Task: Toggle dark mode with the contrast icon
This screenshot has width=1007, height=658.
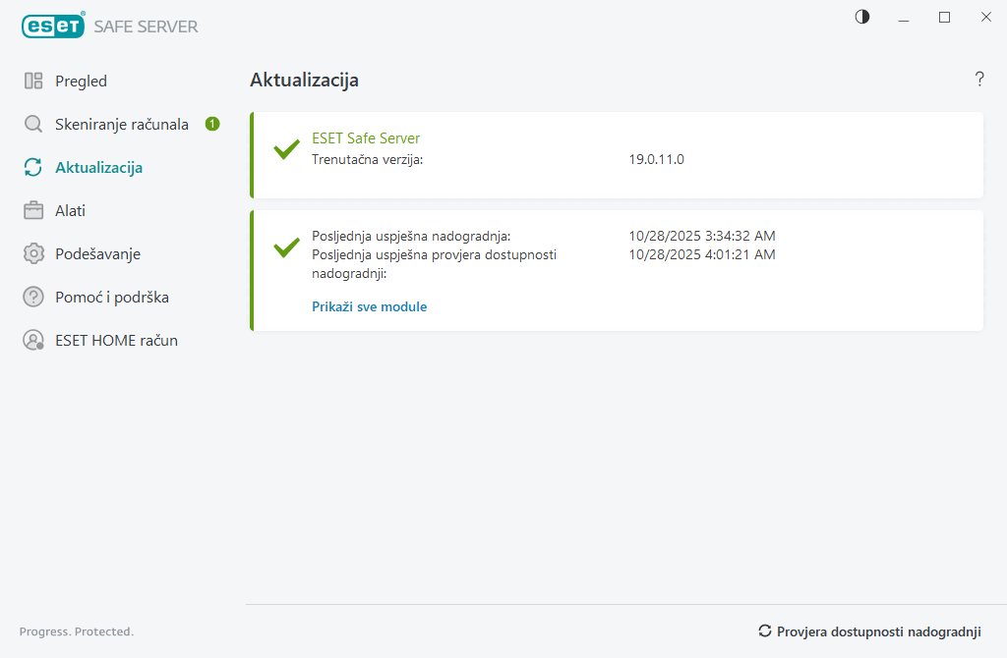Action: click(x=861, y=17)
